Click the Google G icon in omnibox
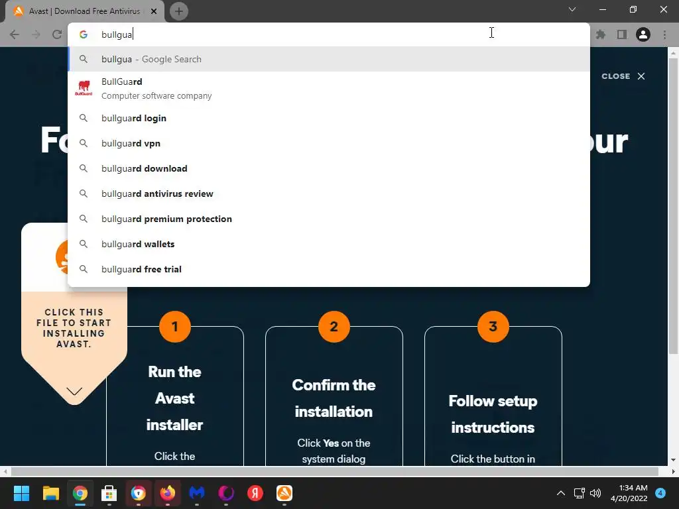679x509 pixels. (84, 34)
